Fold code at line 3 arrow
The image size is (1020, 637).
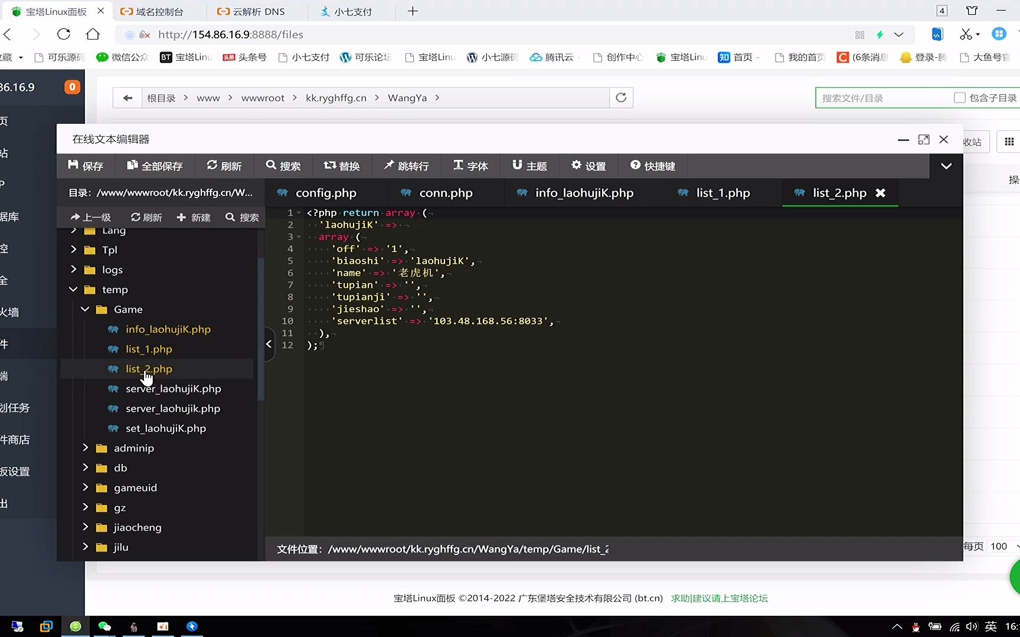click(x=299, y=237)
